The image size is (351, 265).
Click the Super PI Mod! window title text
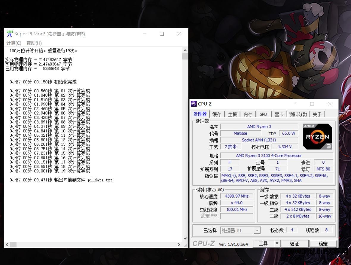[x=50, y=34]
